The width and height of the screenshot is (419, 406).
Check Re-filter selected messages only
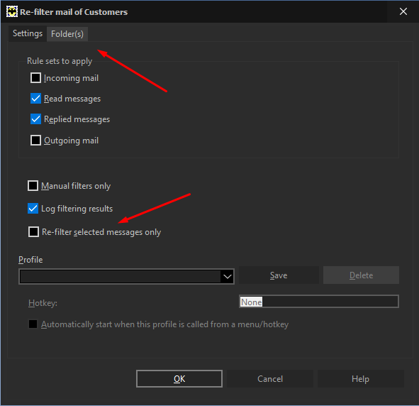point(33,231)
